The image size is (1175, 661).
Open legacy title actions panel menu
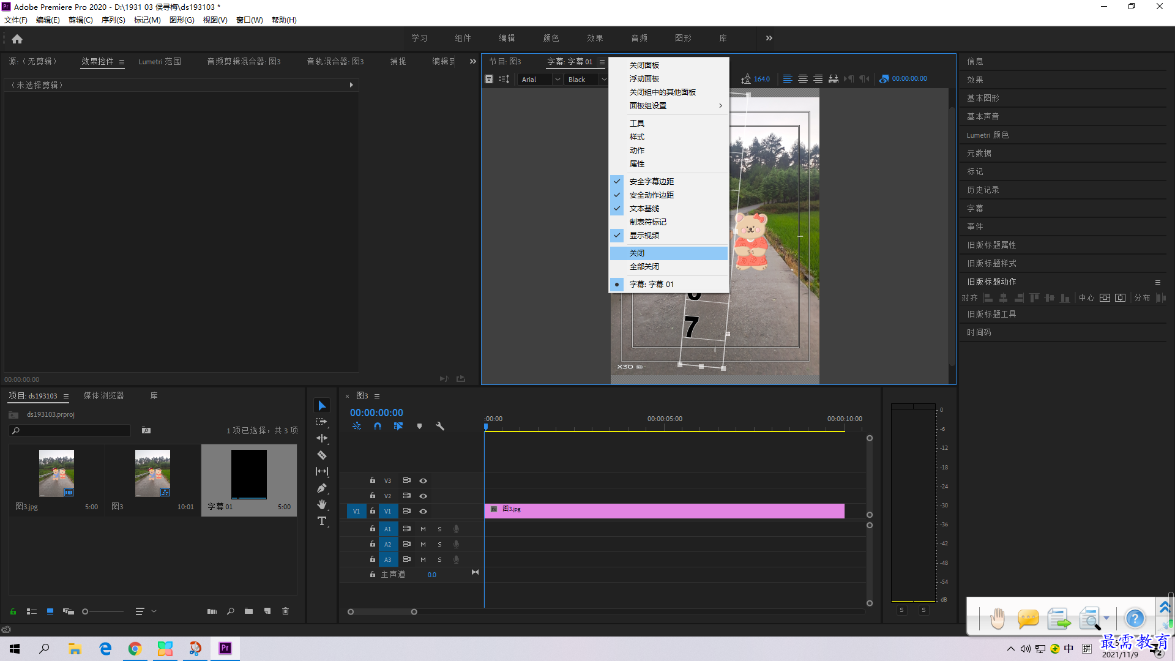(1158, 282)
